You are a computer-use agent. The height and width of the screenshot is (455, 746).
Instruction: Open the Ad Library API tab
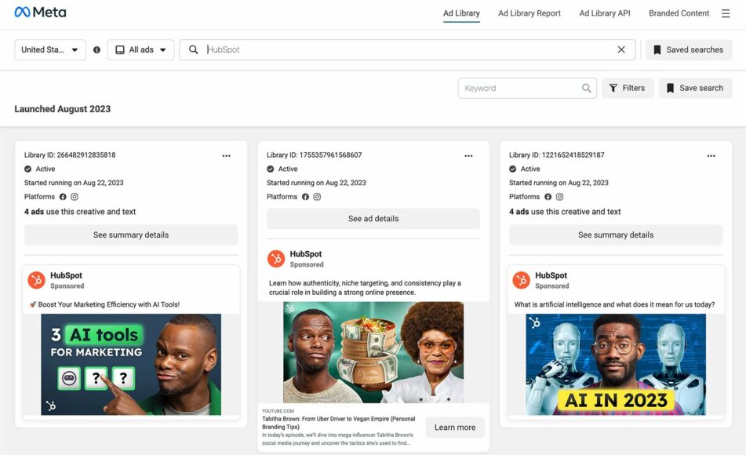click(604, 13)
